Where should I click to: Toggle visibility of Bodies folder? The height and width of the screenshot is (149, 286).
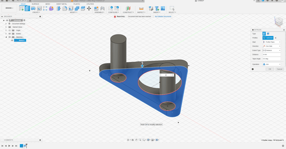coord(10,34)
